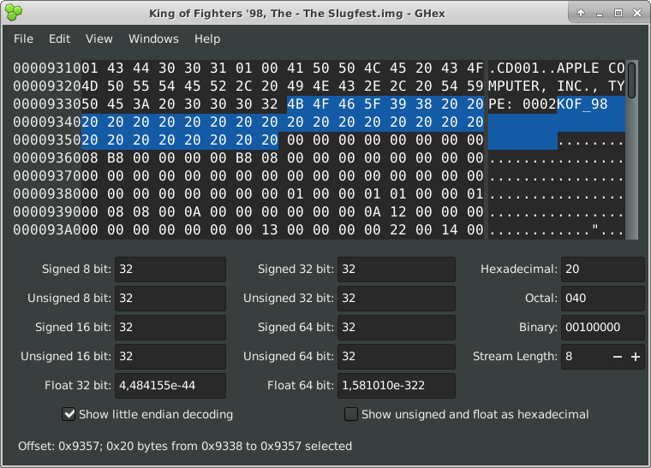Click the Unsigned 64 bit value field
651x468 pixels.
click(396, 357)
